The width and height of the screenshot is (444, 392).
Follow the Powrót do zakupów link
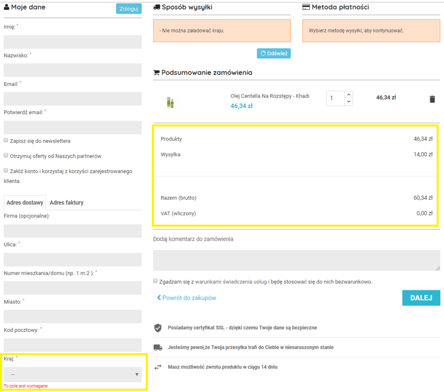pyautogui.click(x=186, y=298)
